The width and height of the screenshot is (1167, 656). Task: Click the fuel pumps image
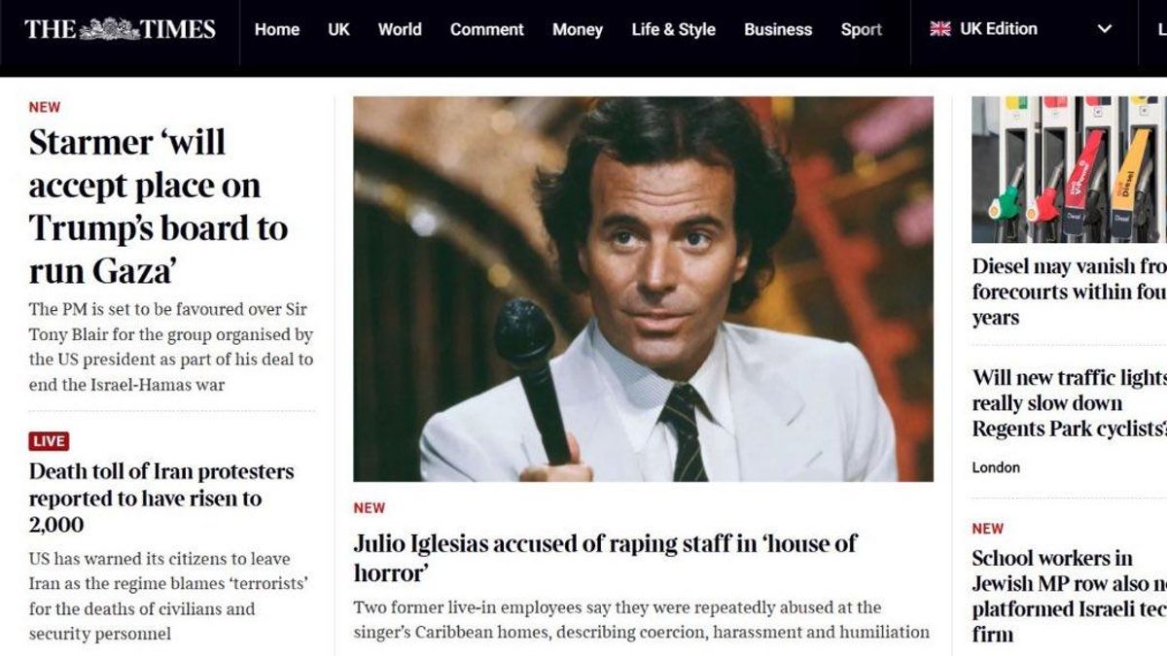pos(1070,165)
